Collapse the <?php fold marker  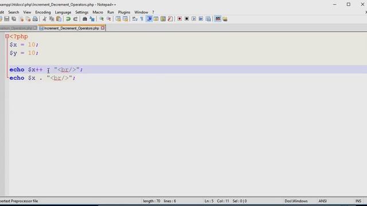(7, 36)
